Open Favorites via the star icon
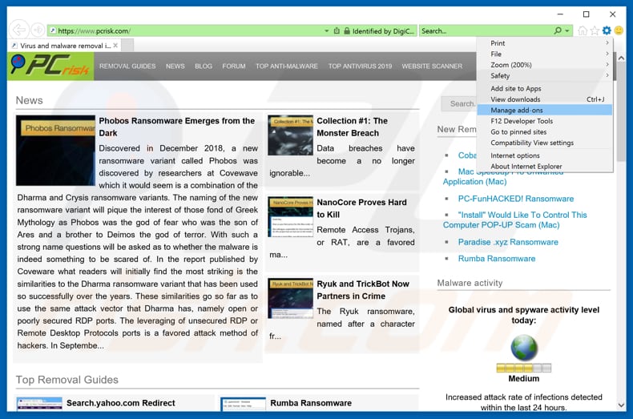Image resolution: width=633 pixels, height=419 pixels. pos(595,30)
